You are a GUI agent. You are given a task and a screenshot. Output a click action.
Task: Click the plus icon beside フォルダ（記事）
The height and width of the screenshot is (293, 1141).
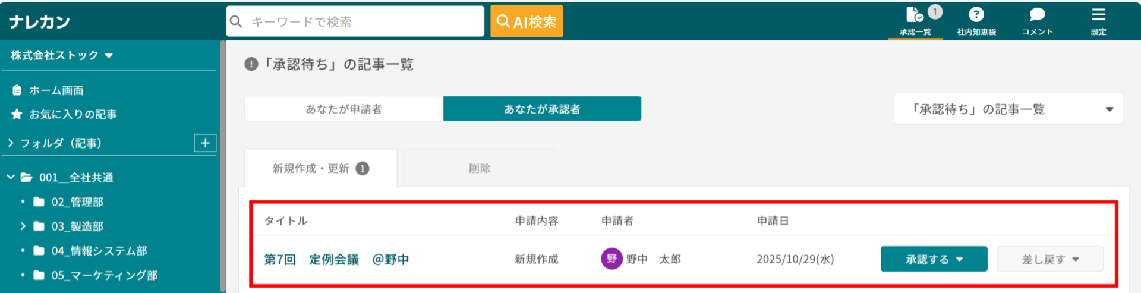click(205, 143)
